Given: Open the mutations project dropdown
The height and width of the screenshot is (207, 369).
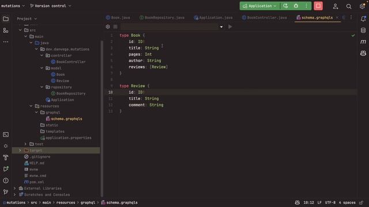Looking at the screenshot, I should (13, 6).
